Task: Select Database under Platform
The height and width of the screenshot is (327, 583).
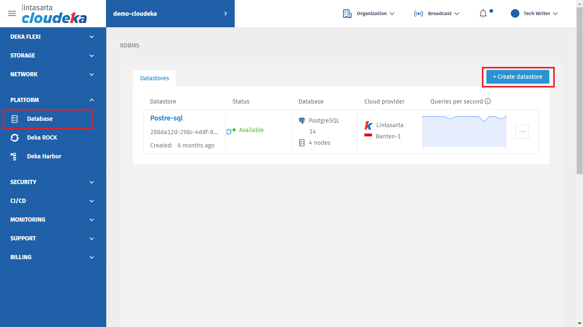Action: click(40, 119)
